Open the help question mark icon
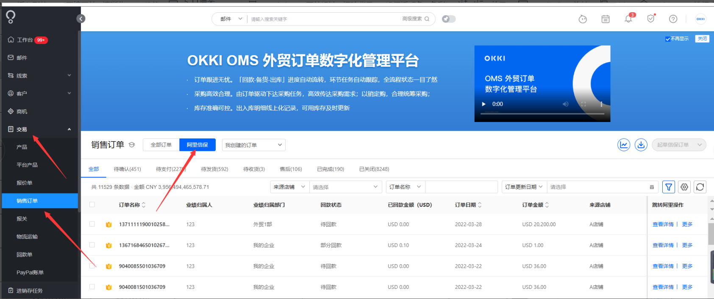The height and width of the screenshot is (299, 714). pos(673,19)
